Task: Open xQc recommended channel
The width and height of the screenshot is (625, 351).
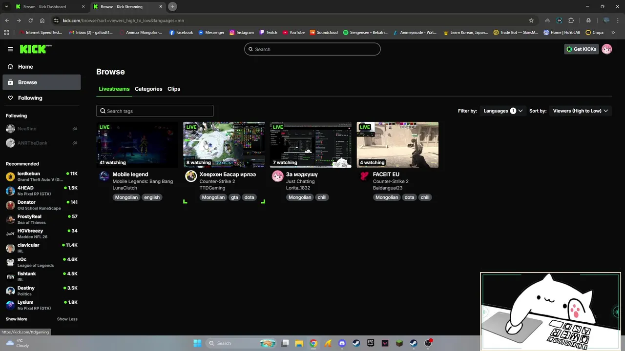Action: point(42,262)
